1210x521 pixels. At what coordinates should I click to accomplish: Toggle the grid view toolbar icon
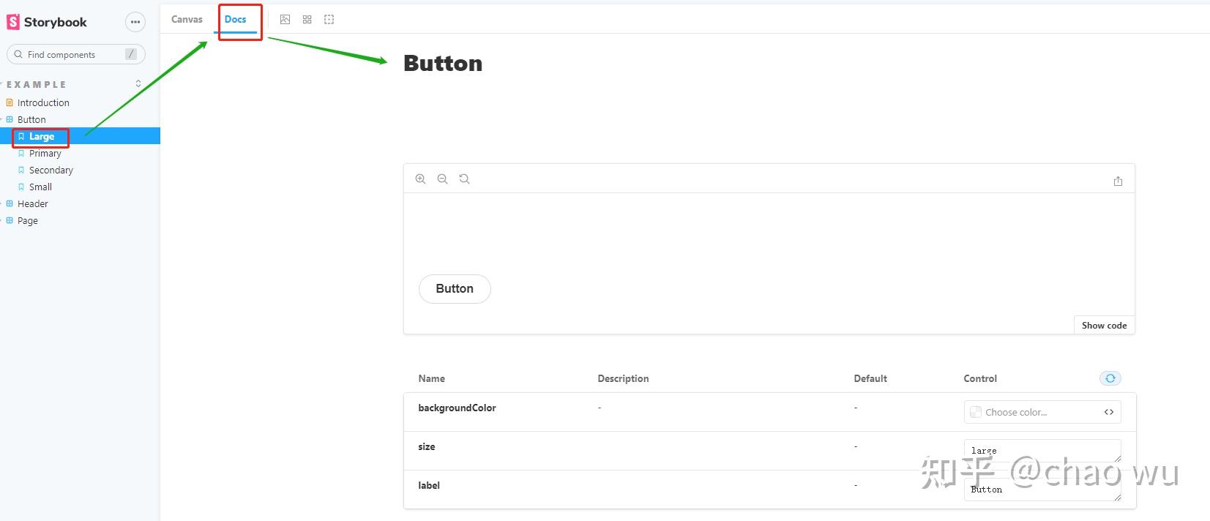(x=307, y=20)
